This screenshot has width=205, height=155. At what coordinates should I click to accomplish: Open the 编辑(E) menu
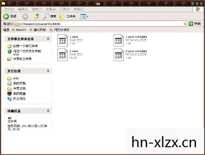pyautogui.click(x=23, y=9)
